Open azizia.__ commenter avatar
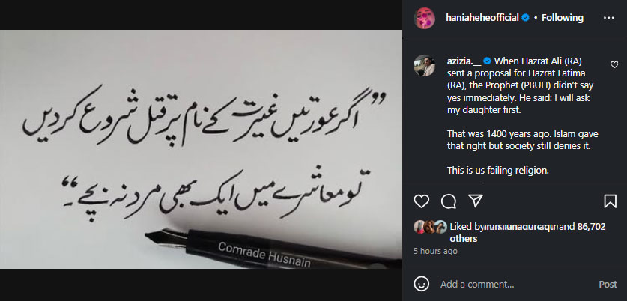This screenshot has height=301, width=627. point(424,65)
